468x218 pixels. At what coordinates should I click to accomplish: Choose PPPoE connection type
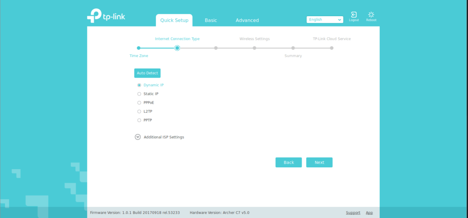pyautogui.click(x=139, y=103)
